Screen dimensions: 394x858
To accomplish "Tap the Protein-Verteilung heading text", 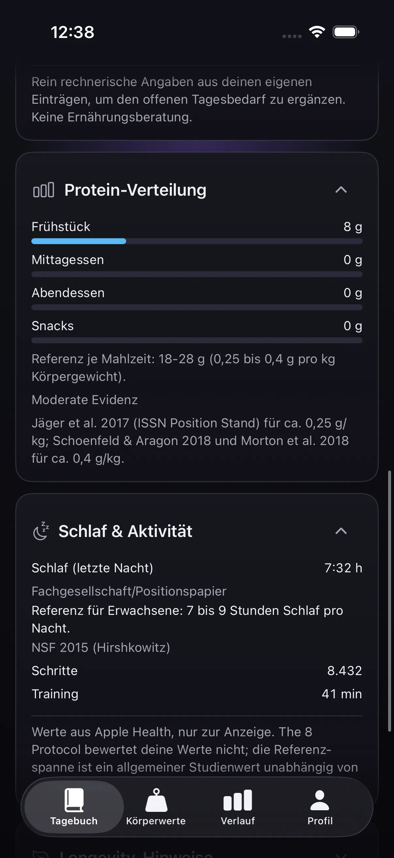I will [x=135, y=190].
